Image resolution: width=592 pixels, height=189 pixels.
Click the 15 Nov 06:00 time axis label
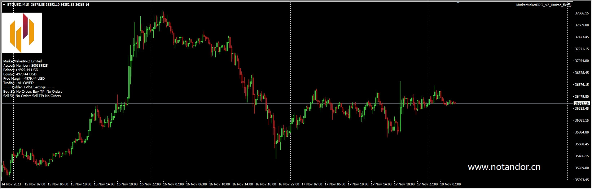click(x=58, y=184)
